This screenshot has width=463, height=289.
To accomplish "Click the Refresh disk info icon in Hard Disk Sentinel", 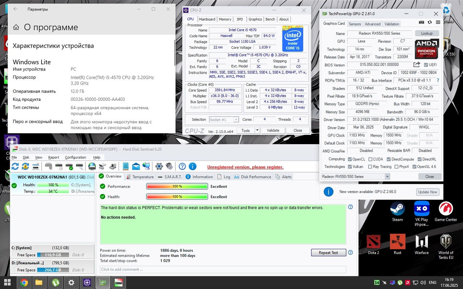I will [x=15, y=167].
